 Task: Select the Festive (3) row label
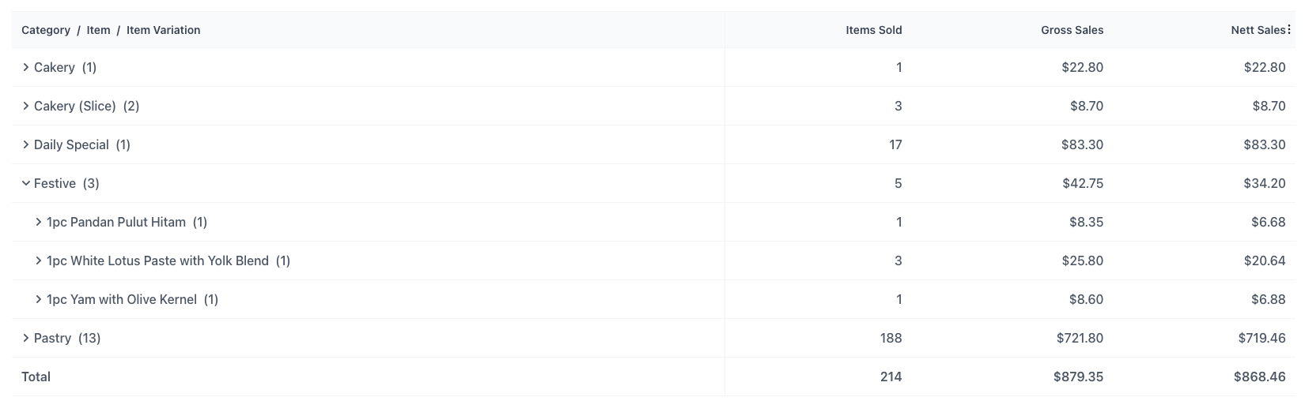66,184
